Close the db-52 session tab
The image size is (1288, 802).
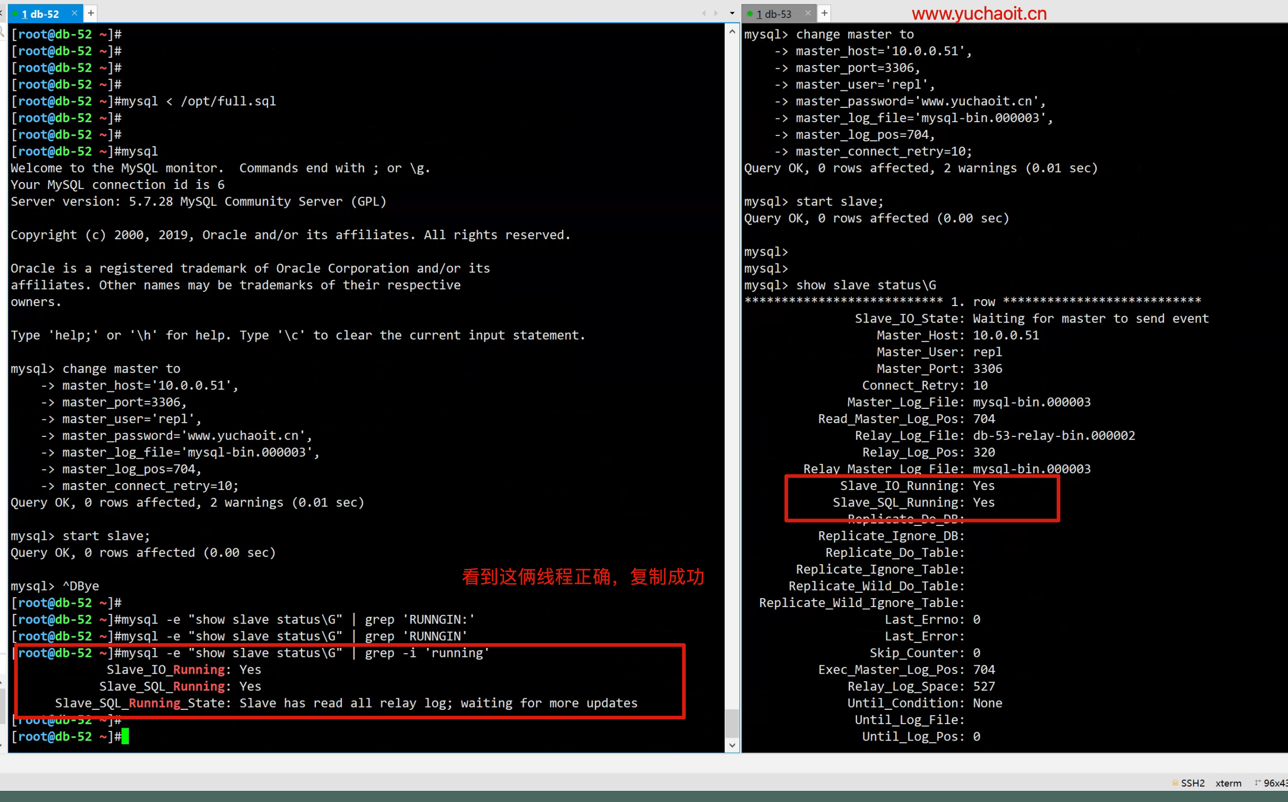click(x=74, y=13)
